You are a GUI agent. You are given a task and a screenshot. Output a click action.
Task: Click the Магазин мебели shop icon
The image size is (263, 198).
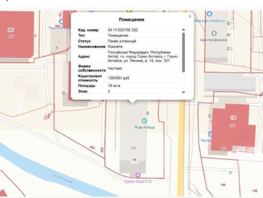tap(209, 14)
